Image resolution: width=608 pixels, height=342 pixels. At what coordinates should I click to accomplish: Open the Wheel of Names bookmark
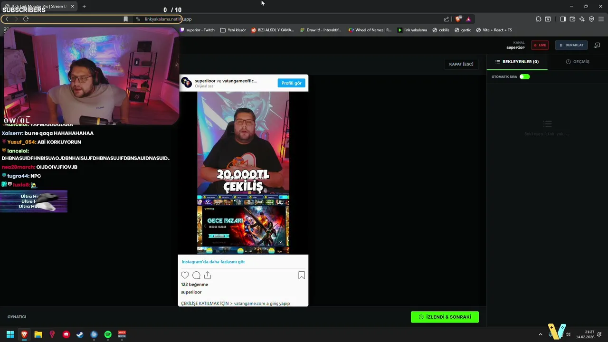pos(370,30)
